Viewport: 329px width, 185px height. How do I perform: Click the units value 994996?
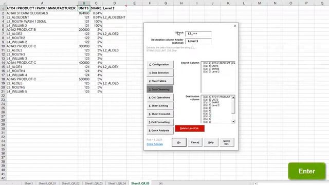[x=84, y=13]
